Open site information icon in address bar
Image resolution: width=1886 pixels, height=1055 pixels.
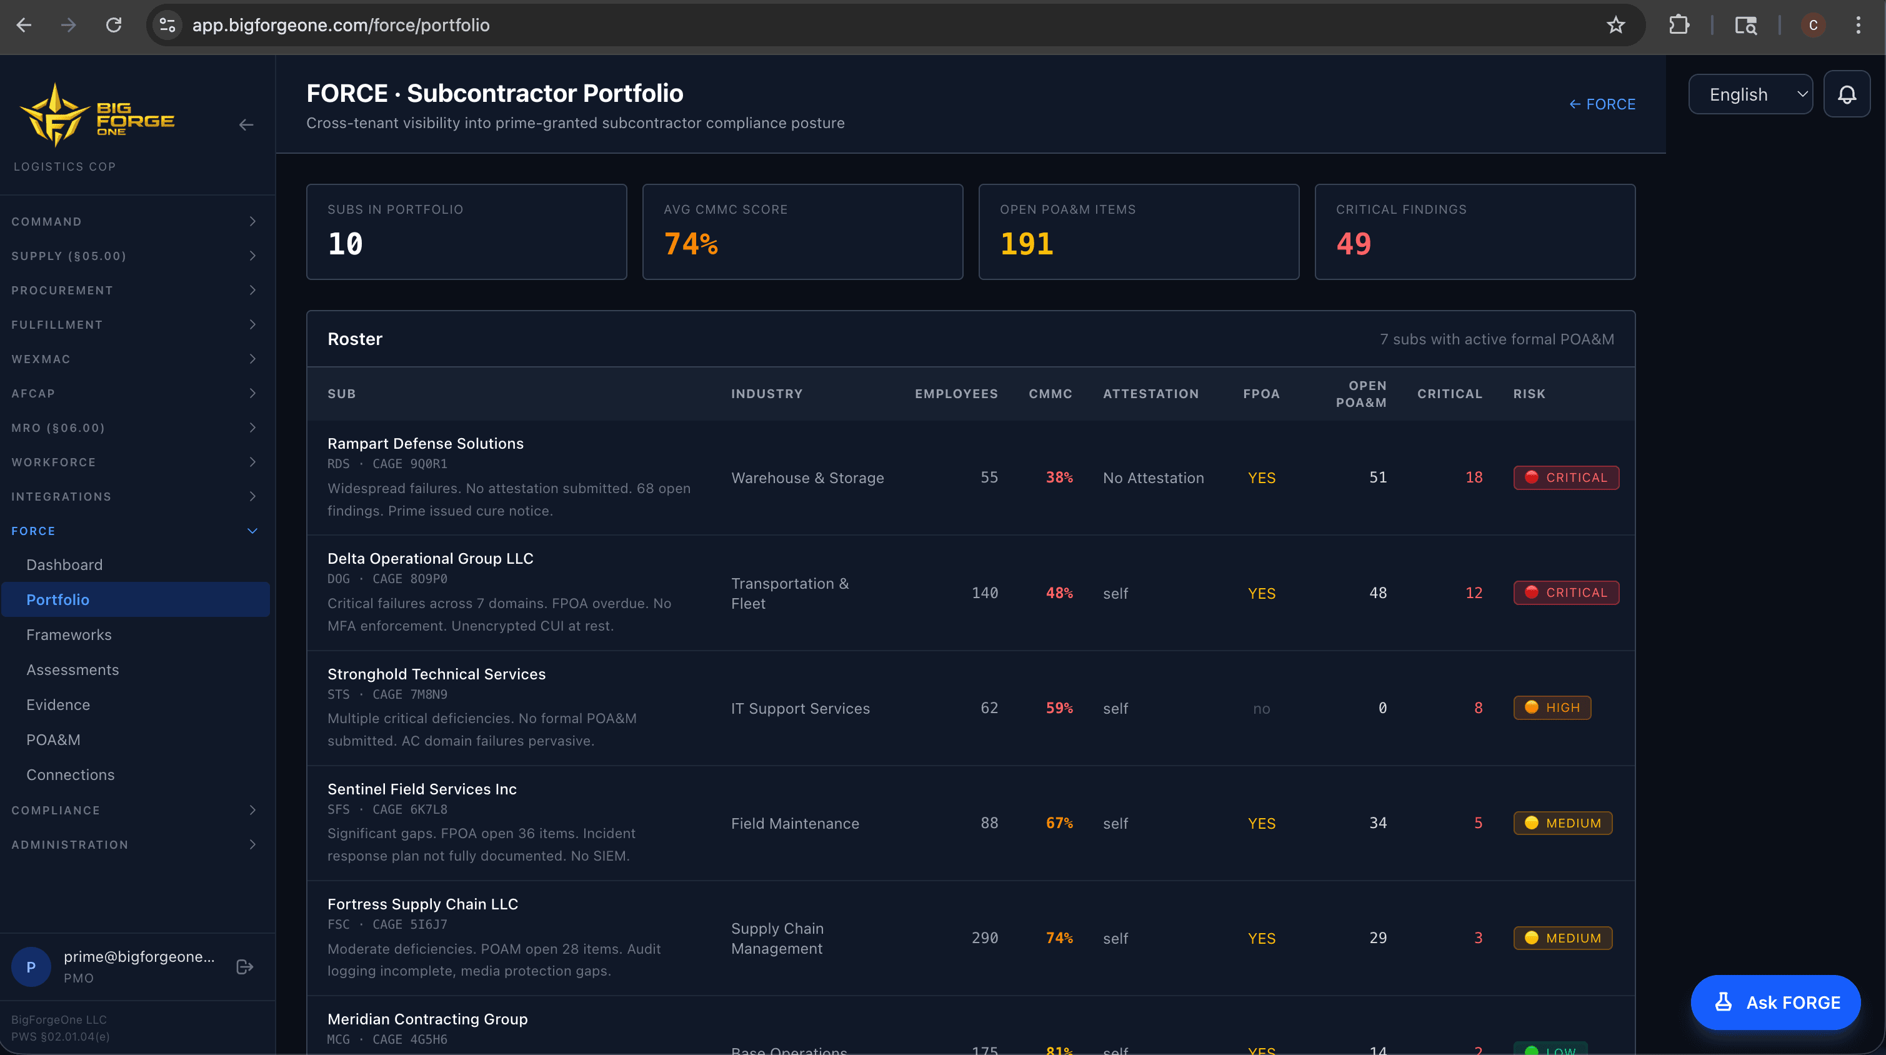point(167,25)
